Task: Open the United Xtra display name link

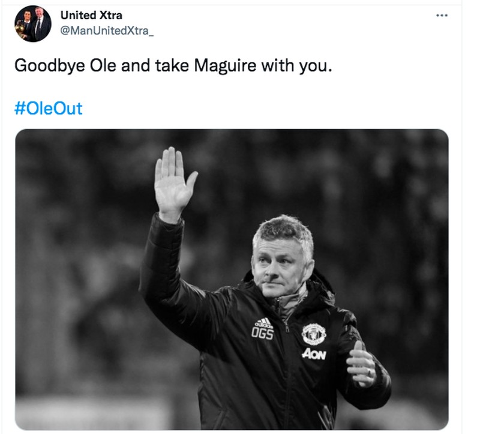Action: [91, 15]
